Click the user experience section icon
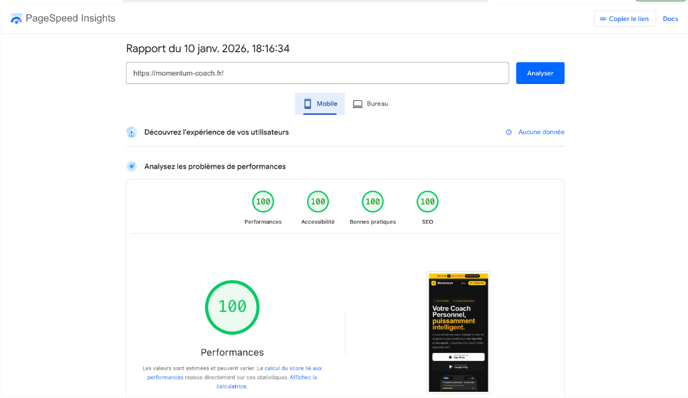 pos(132,132)
